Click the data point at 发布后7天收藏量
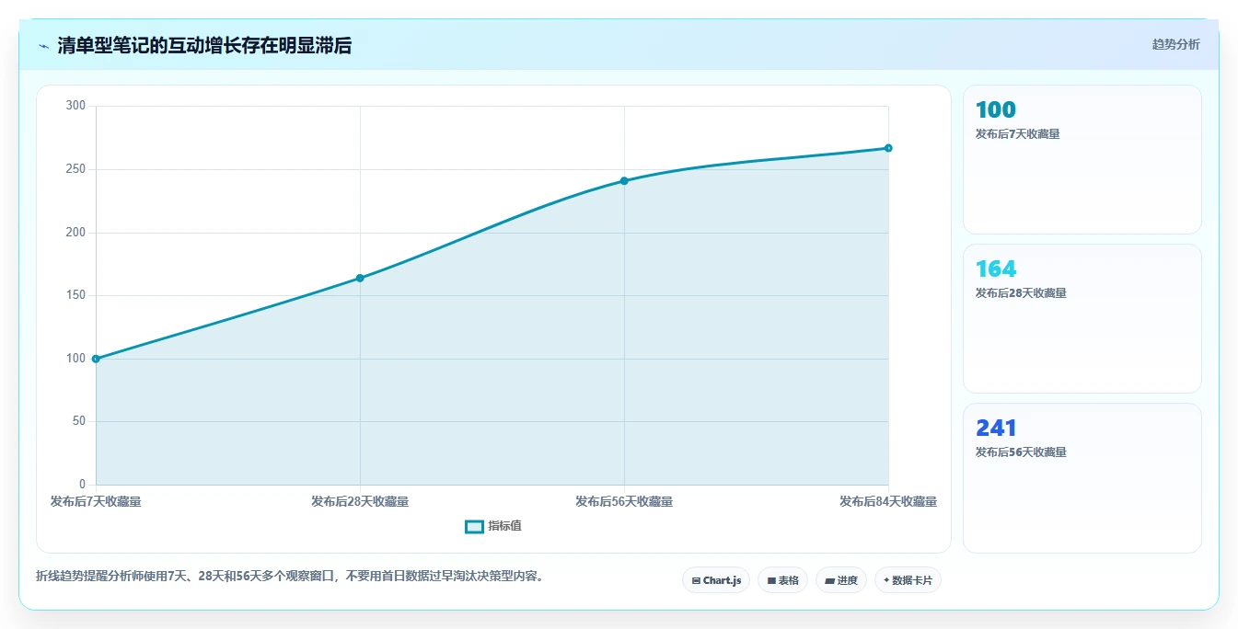Image resolution: width=1238 pixels, height=629 pixels. point(96,359)
